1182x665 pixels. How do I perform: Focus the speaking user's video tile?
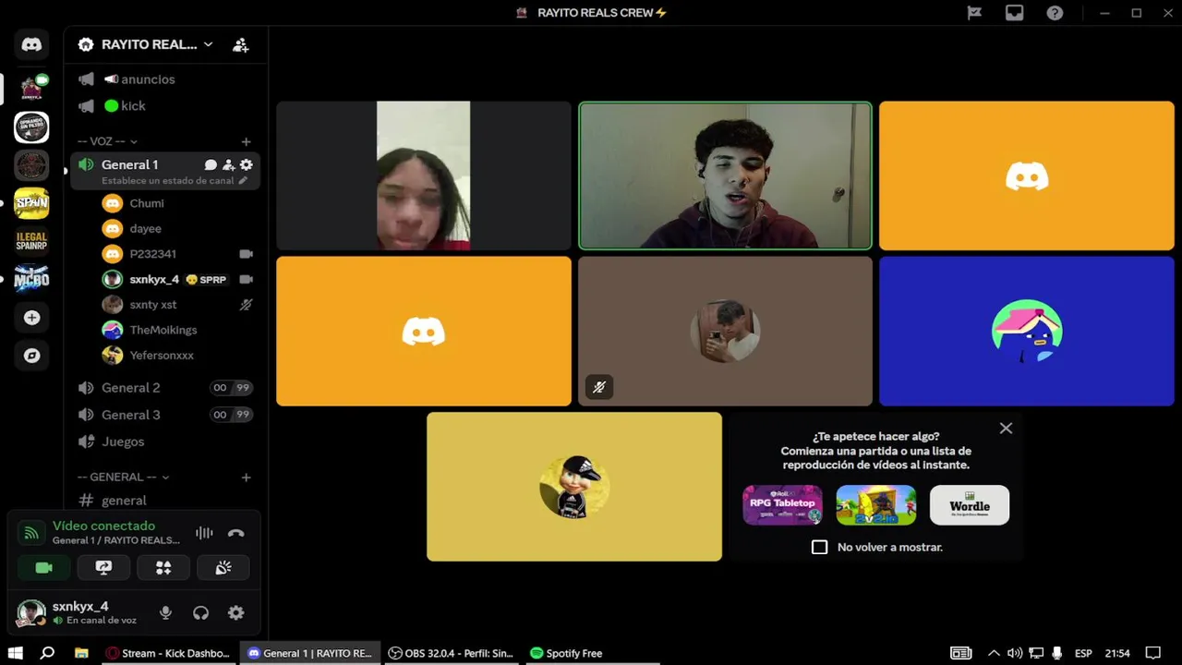pyautogui.click(x=725, y=175)
